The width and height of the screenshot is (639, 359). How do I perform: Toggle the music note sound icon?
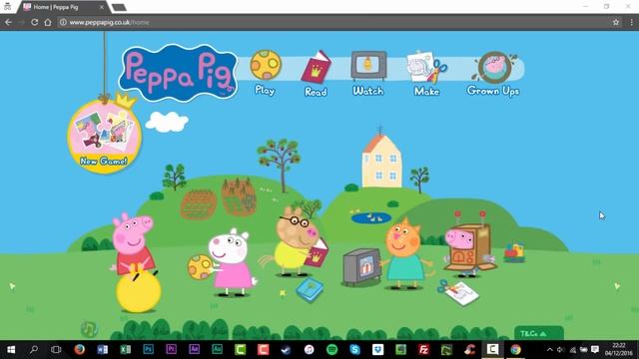coord(89,328)
